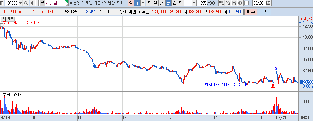The height and width of the screenshot is (121, 313).
Task: Click the red B buy marker
Action: 273,86
